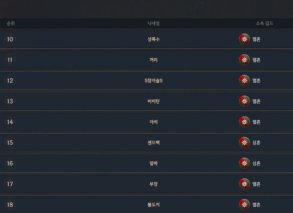The image size is (293, 213).
Task: Click the guild emblem in rank 10 row
Action: [245, 39]
